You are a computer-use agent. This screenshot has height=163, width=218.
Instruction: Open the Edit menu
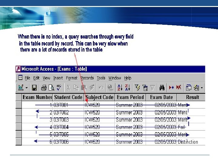point(36,78)
